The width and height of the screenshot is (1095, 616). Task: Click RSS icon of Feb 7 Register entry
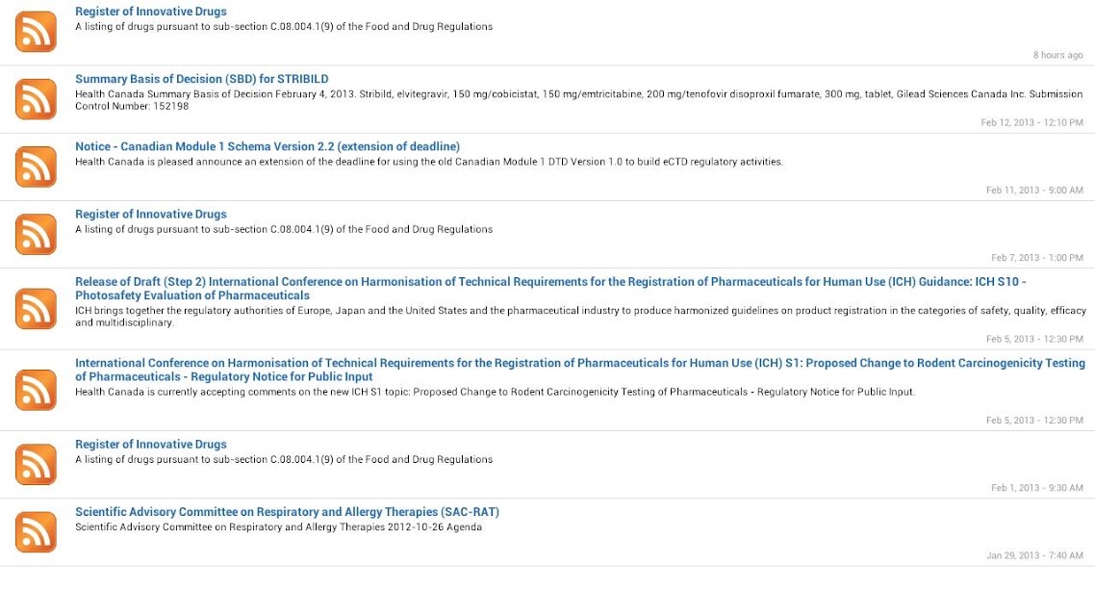tap(36, 234)
